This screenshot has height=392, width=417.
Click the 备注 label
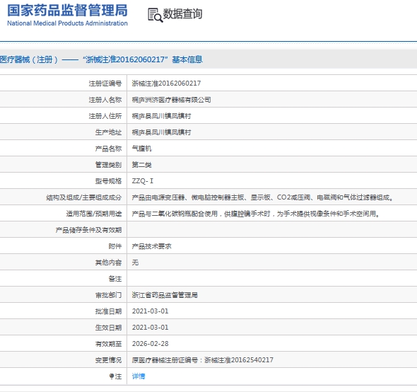[115, 279]
